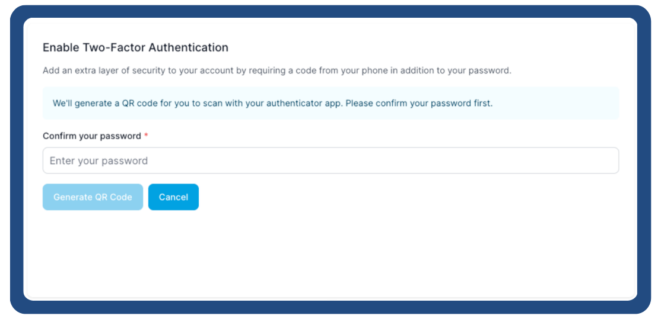Click the Generate QR Code button
Screen dimensions: 661x319
[x=93, y=197]
